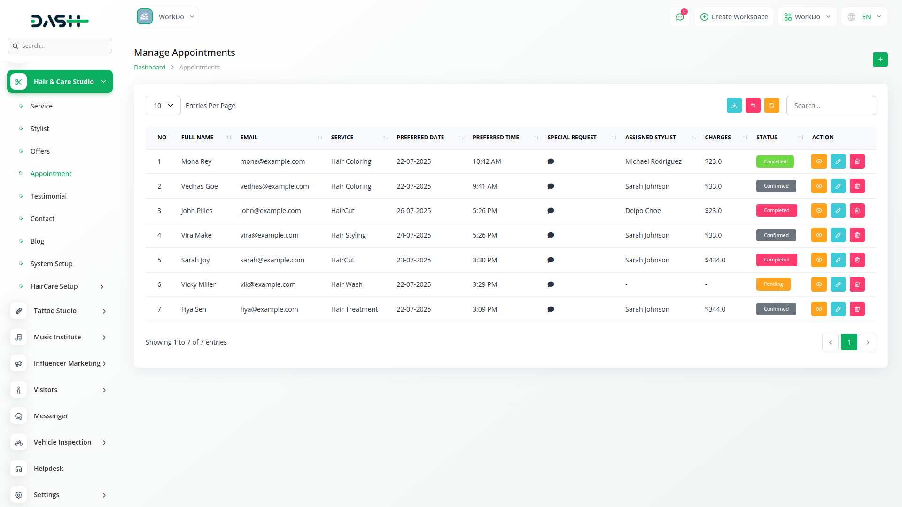Image resolution: width=902 pixels, height=507 pixels.
Task: Select Stylist from the sidebar menu
Action: [x=39, y=129]
